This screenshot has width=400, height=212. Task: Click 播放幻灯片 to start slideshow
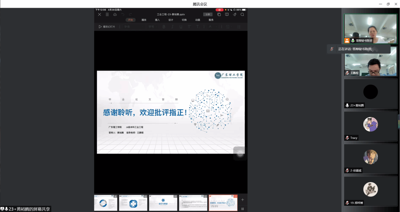coord(107,27)
